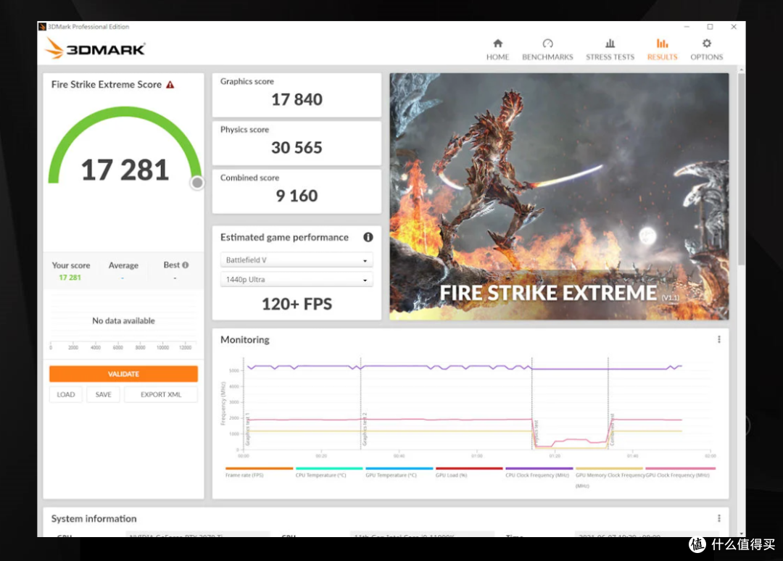Click the CPU Temperature teal legend swatch

(329, 468)
